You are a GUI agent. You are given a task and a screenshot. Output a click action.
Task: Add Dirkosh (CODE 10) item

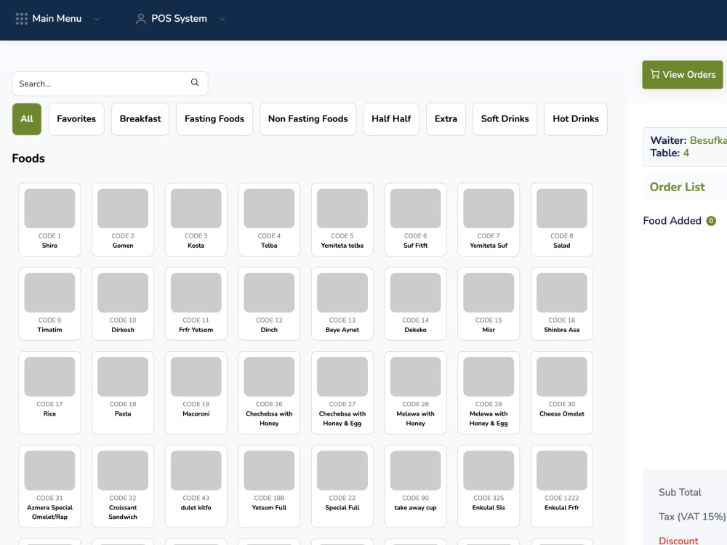123,304
